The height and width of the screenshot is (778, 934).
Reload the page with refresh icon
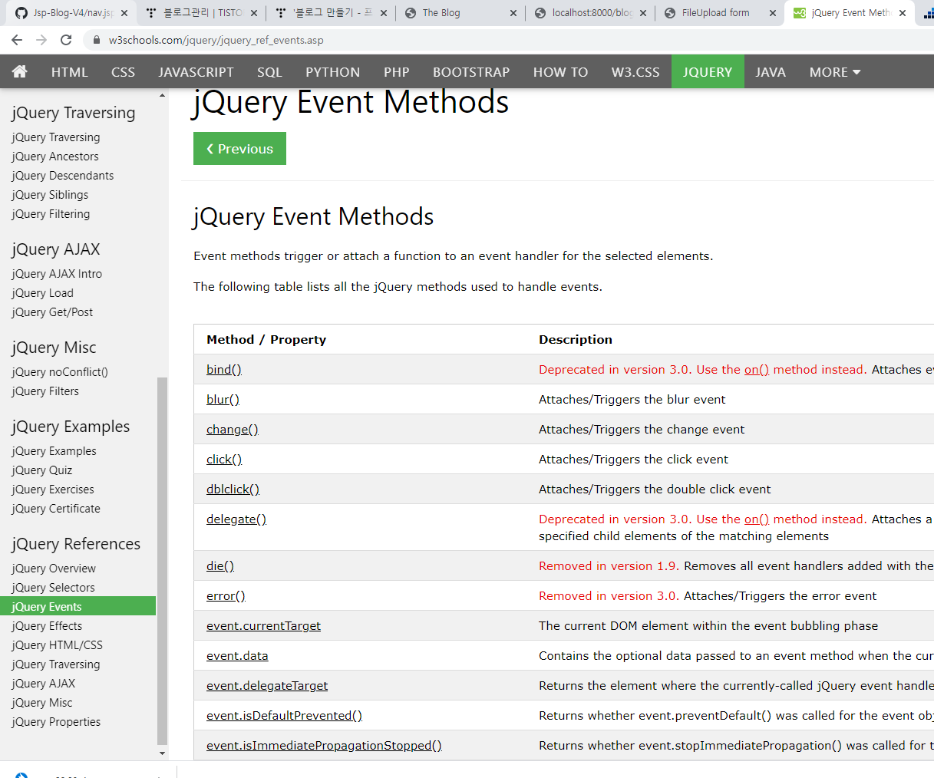pyautogui.click(x=66, y=40)
